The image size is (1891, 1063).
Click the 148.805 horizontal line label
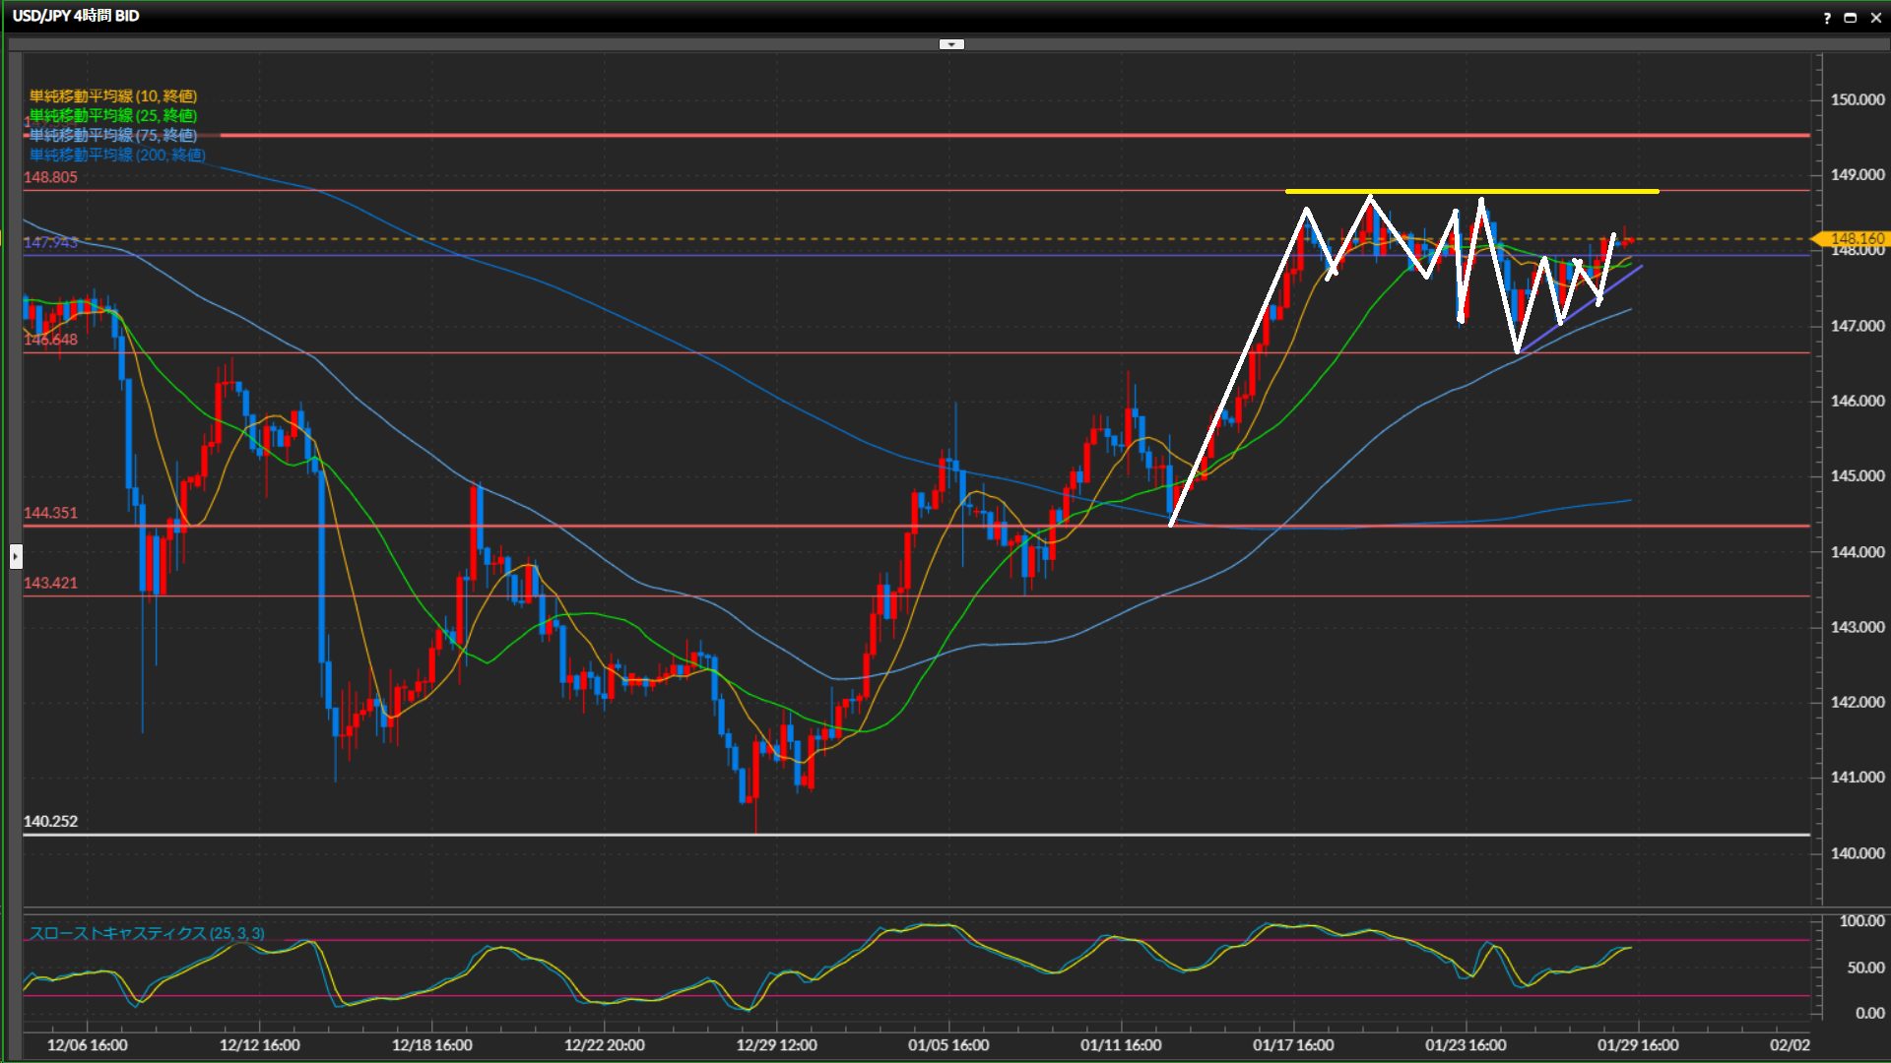tap(50, 177)
